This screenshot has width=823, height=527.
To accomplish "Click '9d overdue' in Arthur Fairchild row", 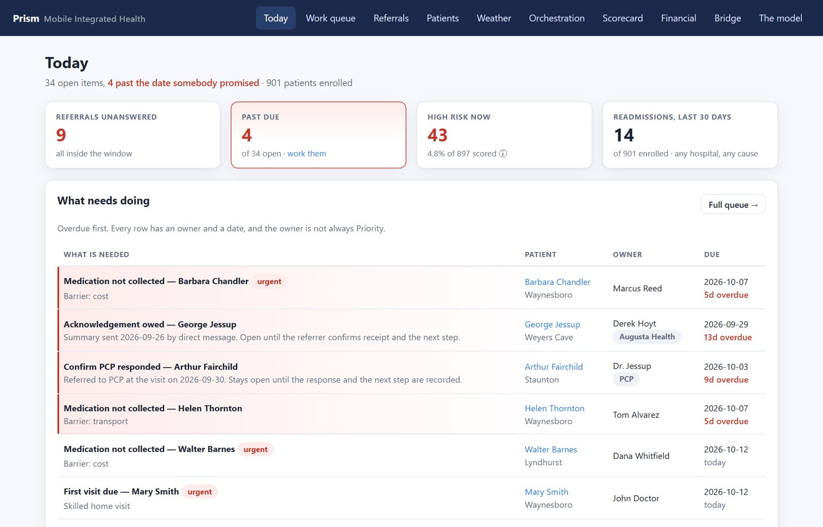I will pyautogui.click(x=726, y=380).
